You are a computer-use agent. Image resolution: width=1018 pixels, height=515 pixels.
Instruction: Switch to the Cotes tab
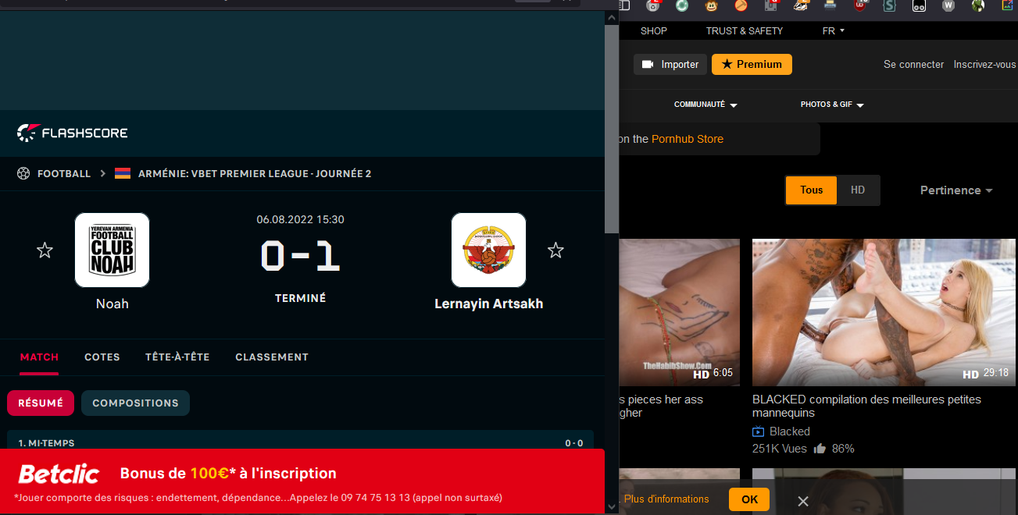pyautogui.click(x=102, y=357)
